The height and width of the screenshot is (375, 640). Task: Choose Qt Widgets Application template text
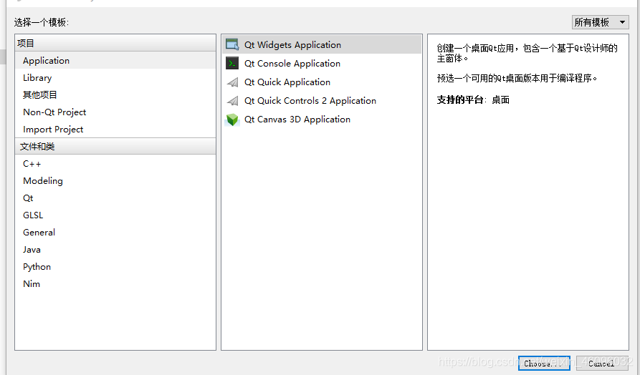click(x=292, y=45)
